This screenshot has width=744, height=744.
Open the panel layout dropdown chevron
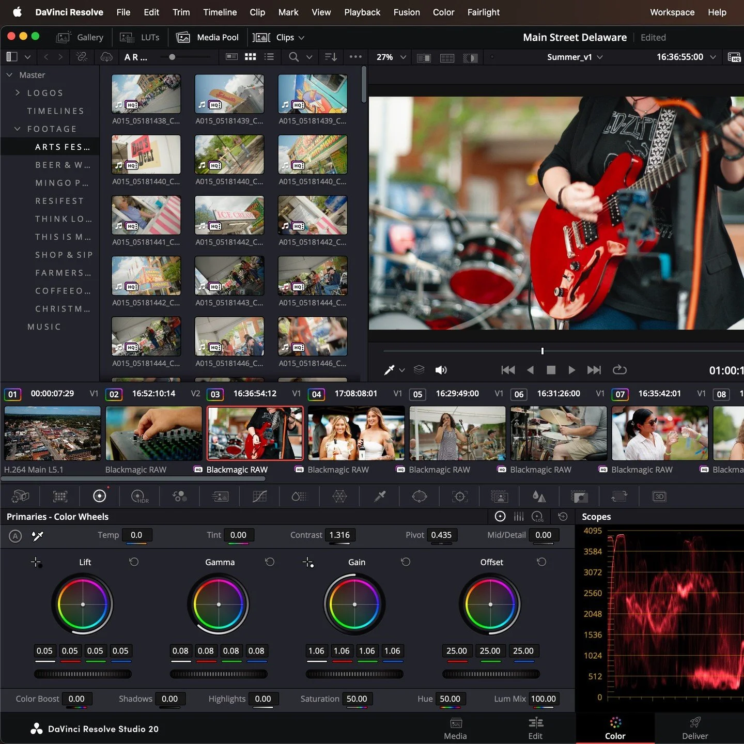28,57
